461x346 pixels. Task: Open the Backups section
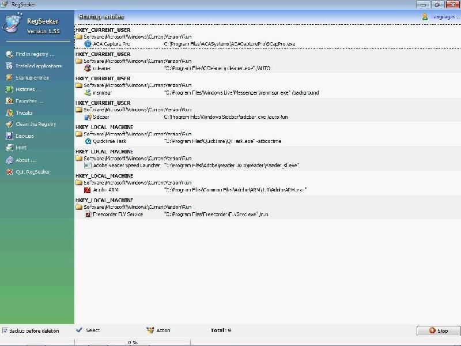25,136
